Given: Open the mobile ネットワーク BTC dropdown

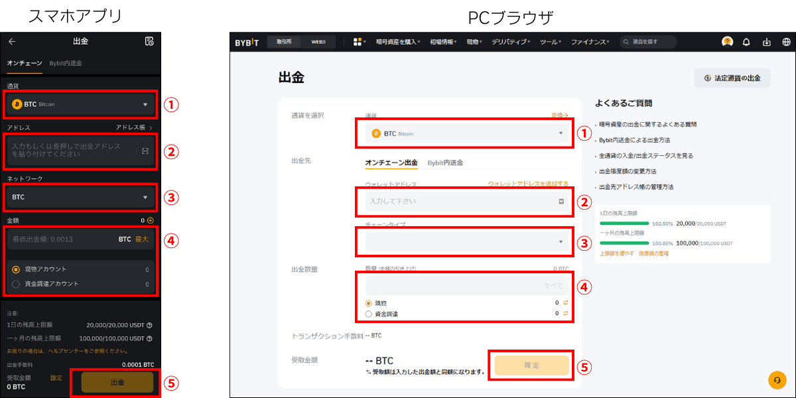Looking at the screenshot, I should 80,197.
